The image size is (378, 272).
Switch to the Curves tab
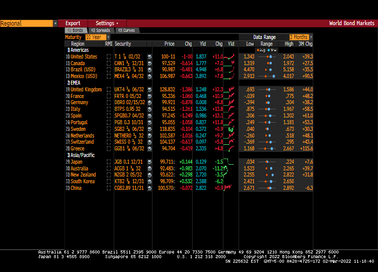coord(126,31)
